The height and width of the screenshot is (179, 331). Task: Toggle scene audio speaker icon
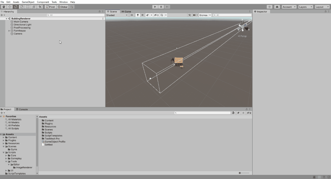point(142,15)
